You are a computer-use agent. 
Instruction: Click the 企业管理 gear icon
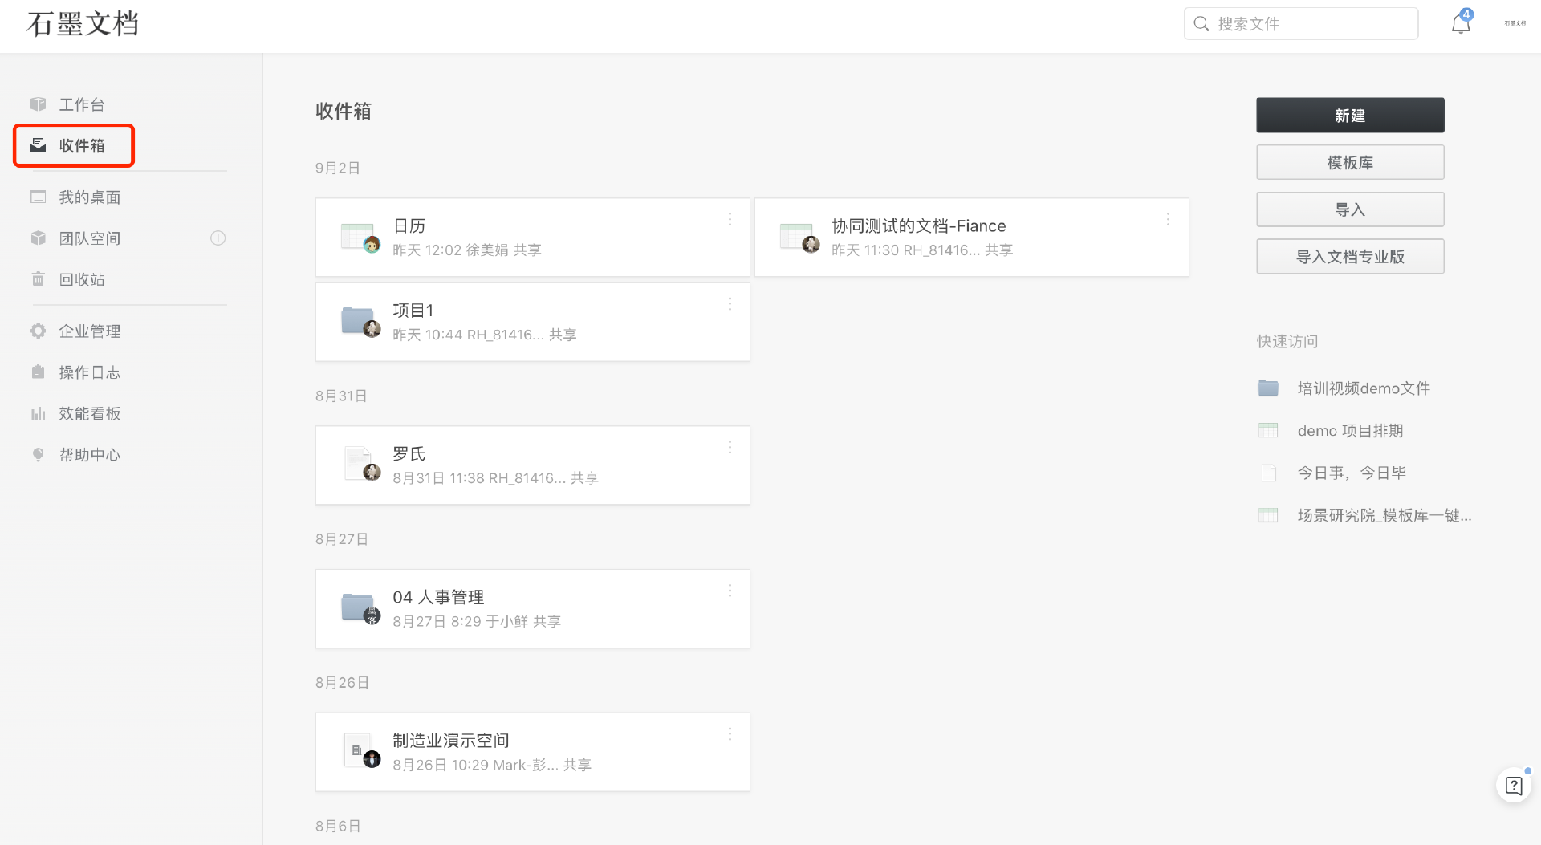coord(38,331)
